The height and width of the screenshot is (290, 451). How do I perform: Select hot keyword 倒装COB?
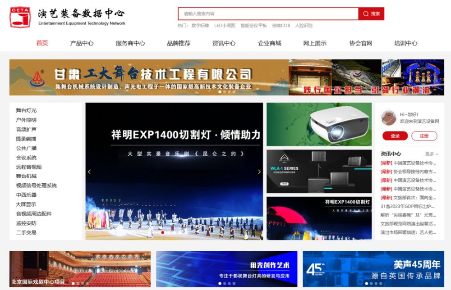pos(281,26)
